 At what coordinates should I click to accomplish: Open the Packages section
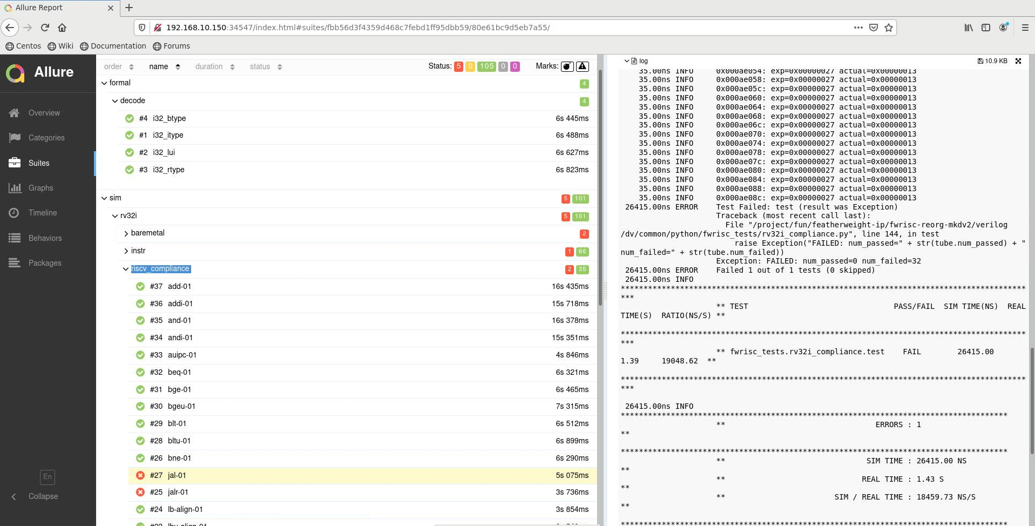tap(44, 263)
